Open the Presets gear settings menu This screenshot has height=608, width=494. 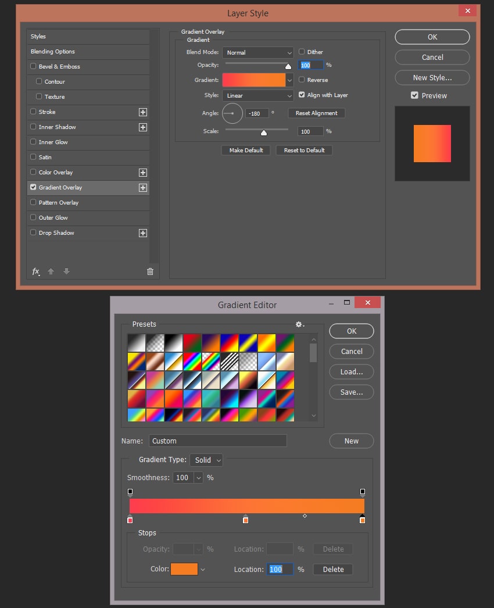[300, 324]
